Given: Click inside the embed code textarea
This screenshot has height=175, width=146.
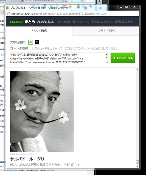Looking at the screenshot, I should pos(57,58).
